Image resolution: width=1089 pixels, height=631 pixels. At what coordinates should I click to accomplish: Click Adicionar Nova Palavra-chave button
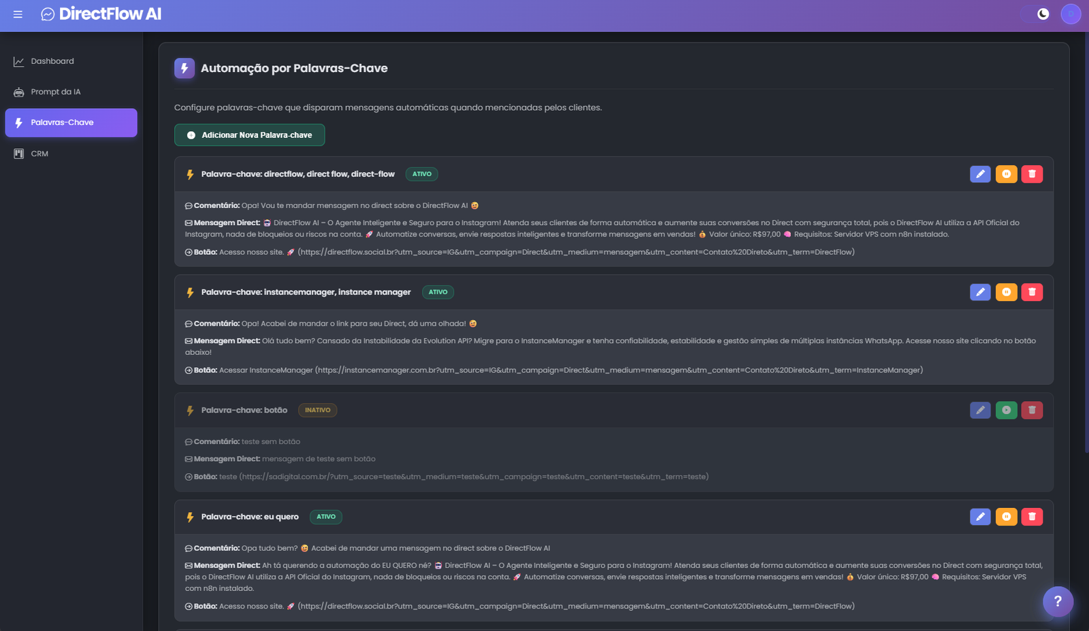(249, 135)
